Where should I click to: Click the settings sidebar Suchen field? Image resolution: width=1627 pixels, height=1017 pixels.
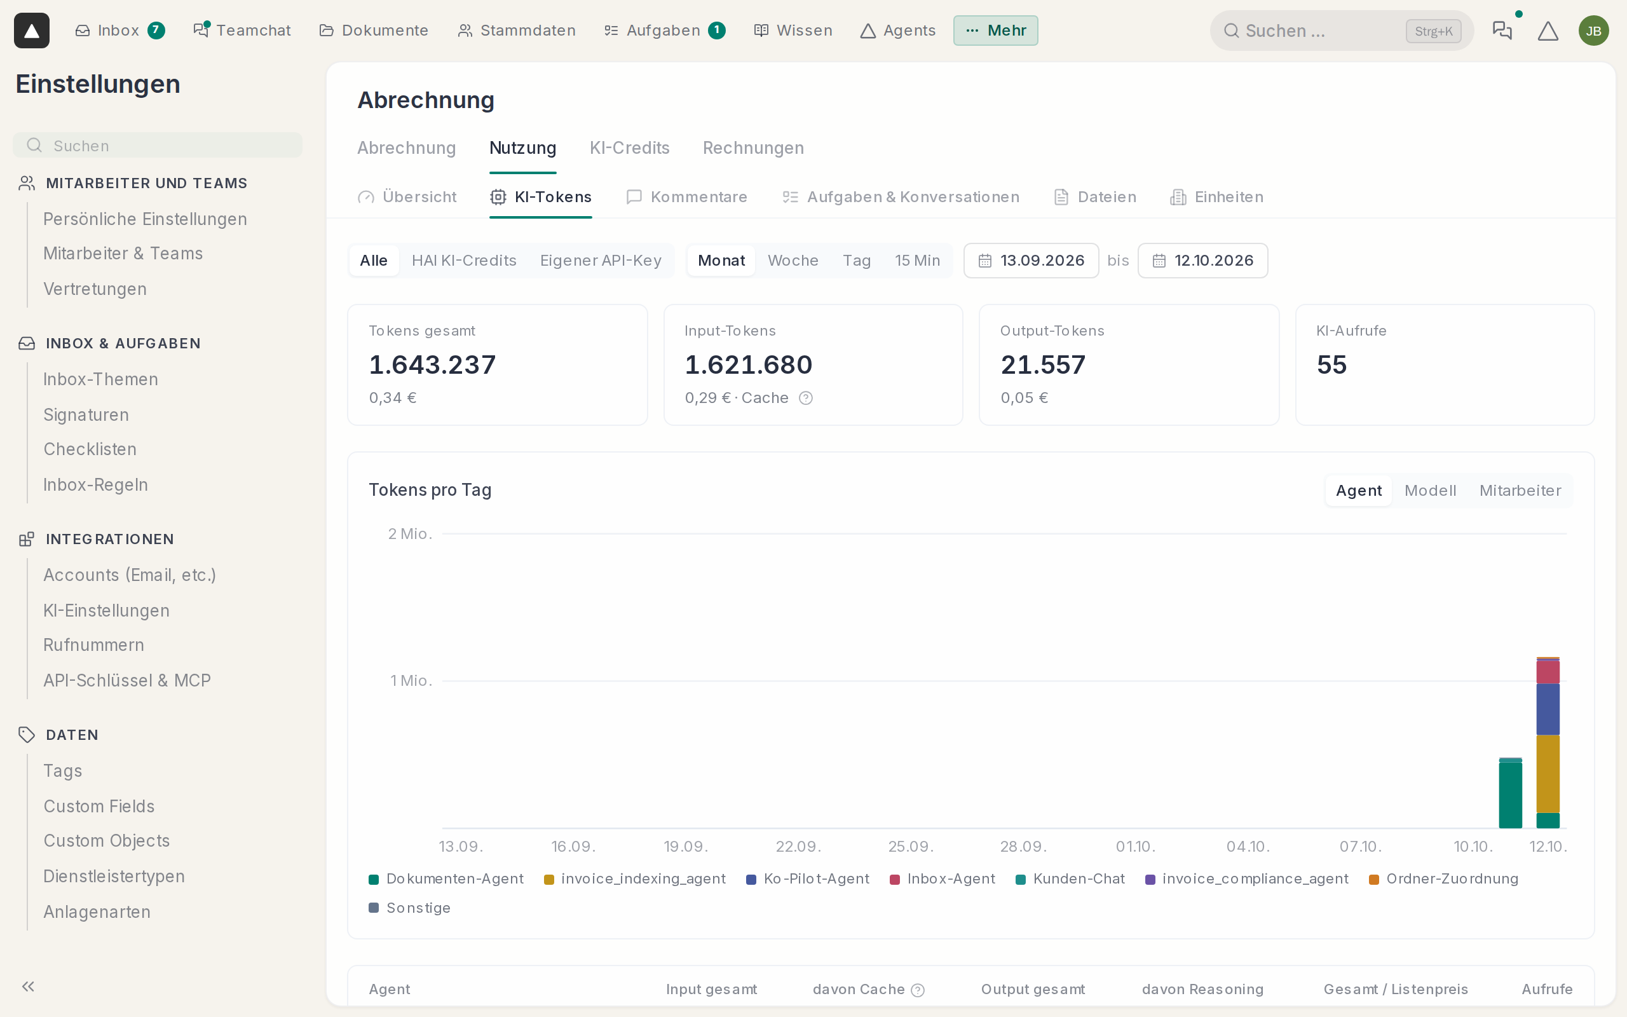tap(158, 146)
